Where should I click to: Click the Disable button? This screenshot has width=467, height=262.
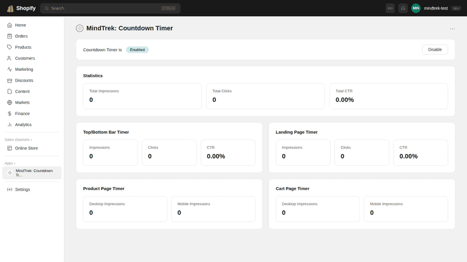(435, 49)
